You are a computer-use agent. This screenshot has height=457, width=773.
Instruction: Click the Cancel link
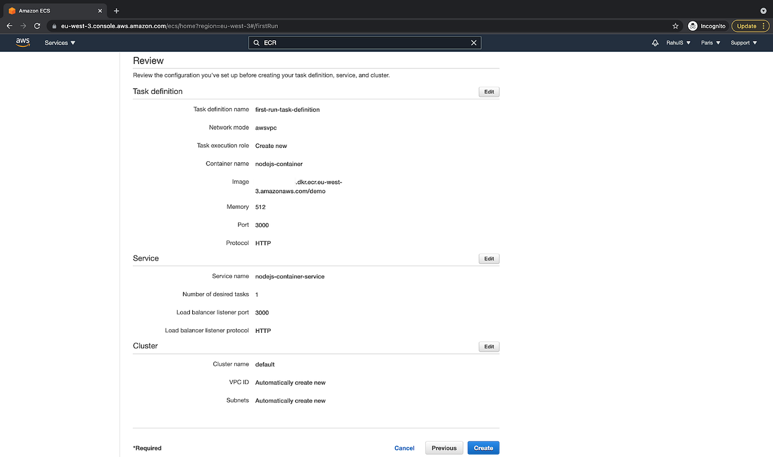tap(404, 448)
